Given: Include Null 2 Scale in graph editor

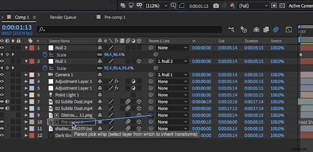Looking at the screenshot, I should [52, 55].
